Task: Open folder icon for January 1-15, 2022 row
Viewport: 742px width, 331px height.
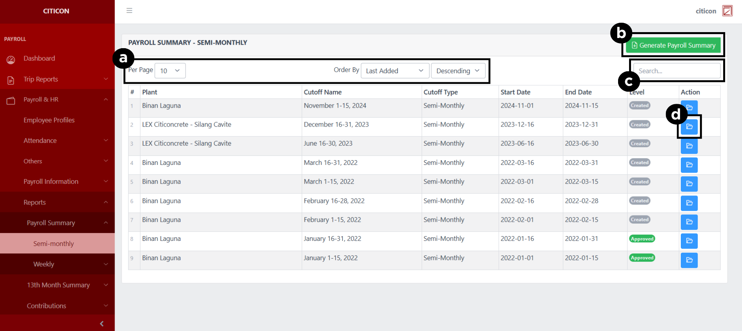Action: (689, 260)
